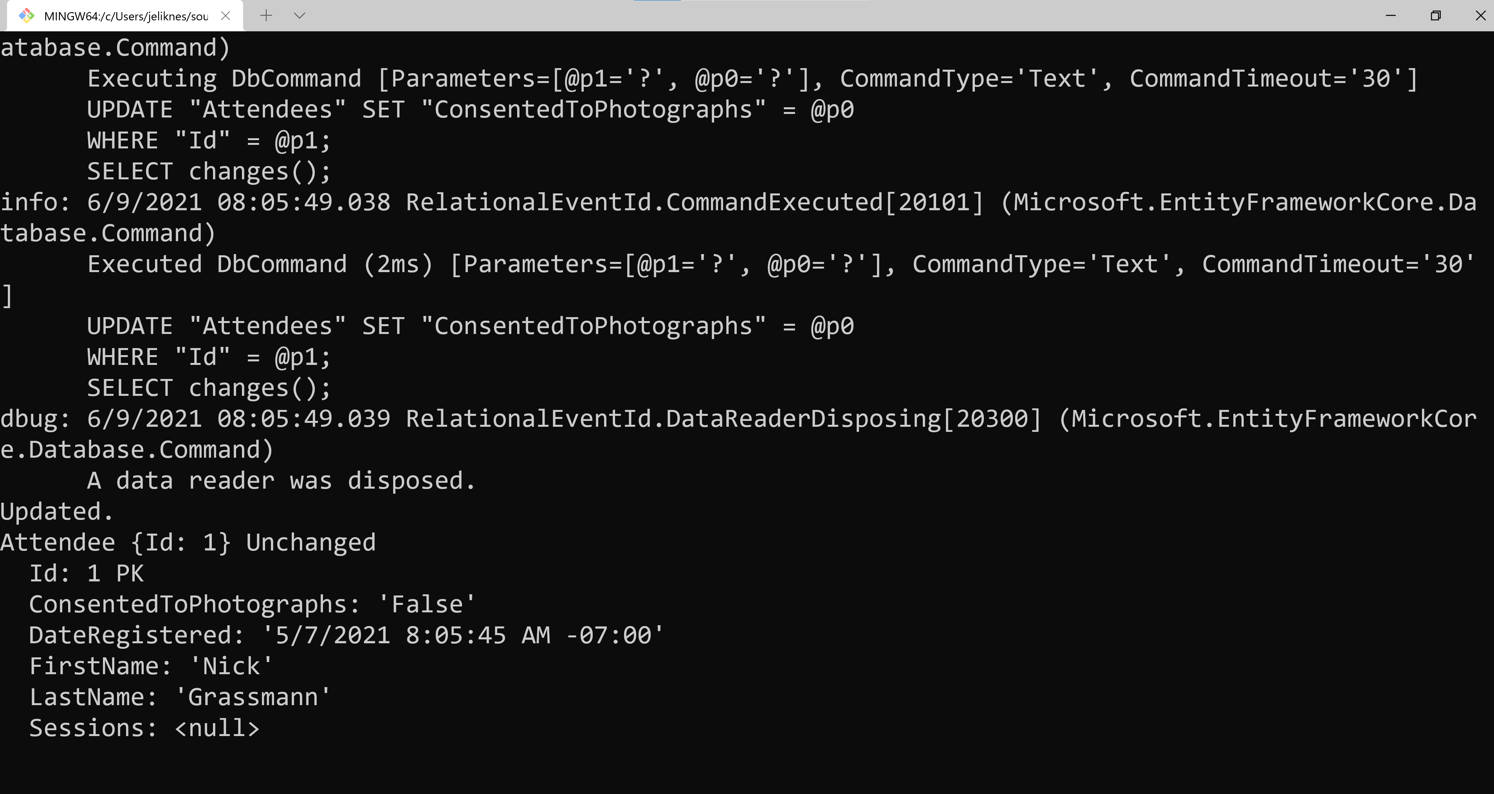This screenshot has height=794, width=1494.
Task: Click the "Executed DbCommand (2ms)" log line
Action: point(780,265)
